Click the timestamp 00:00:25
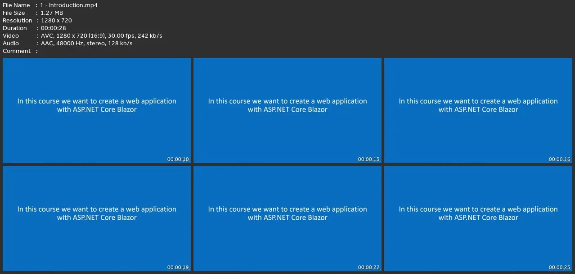Viewport: 575px width, 274px height. click(x=560, y=268)
